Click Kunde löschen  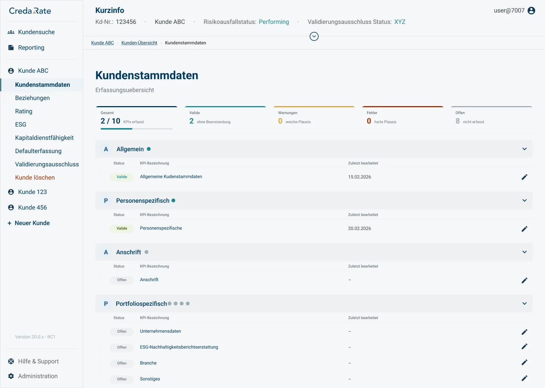[x=35, y=178]
